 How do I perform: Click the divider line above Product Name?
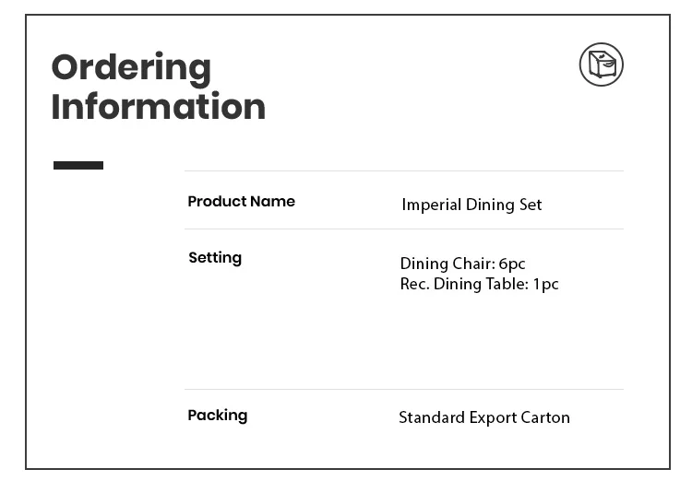(x=403, y=170)
